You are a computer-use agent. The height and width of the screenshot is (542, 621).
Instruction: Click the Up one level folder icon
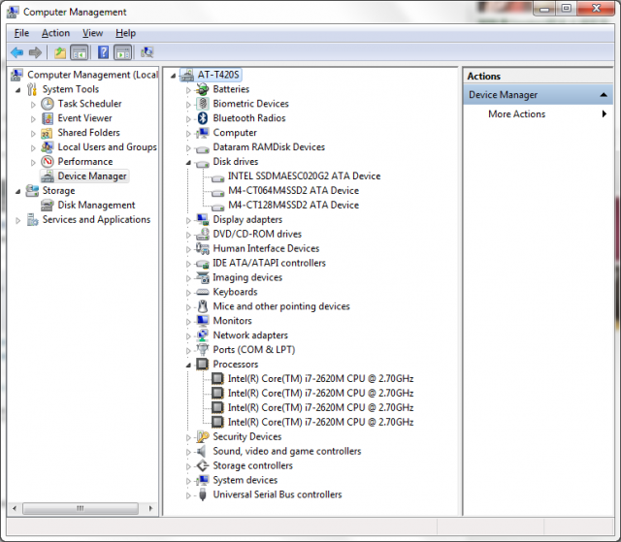tap(60, 52)
